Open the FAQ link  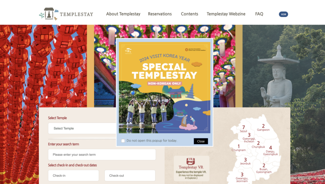pyautogui.click(x=259, y=14)
